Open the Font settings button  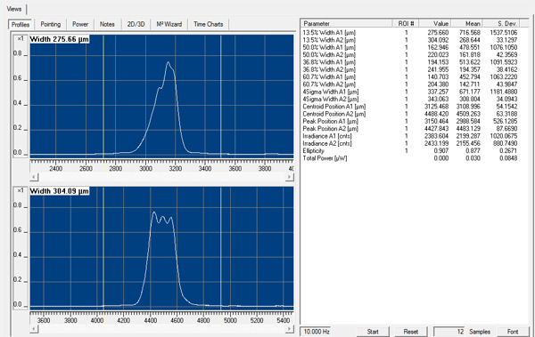513,332
